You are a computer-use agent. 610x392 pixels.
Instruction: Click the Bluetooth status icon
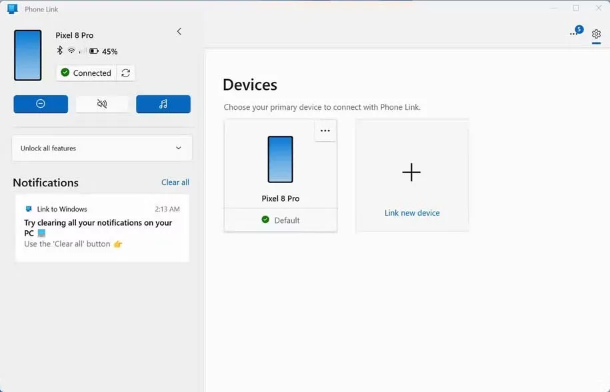pos(59,51)
